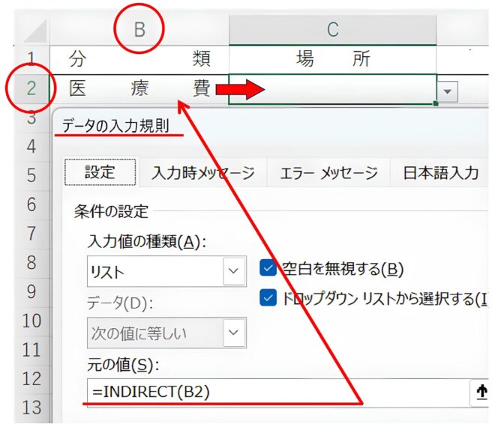The width and height of the screenshot is (495, 427).
Task: Select row 9 header
Action: click(x=31, y=291)
